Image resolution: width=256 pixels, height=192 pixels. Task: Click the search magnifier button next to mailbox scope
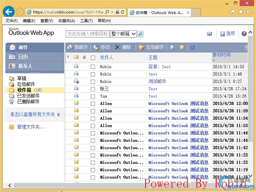tap(140, 34)
